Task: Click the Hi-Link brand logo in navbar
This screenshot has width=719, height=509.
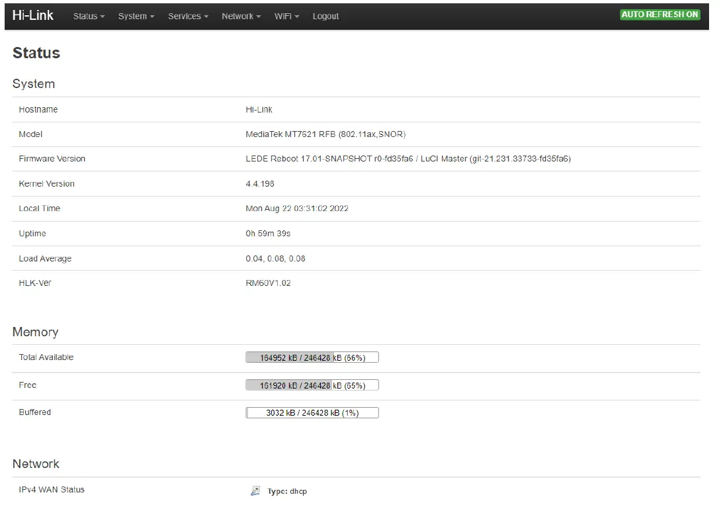Action: point(33,15)
